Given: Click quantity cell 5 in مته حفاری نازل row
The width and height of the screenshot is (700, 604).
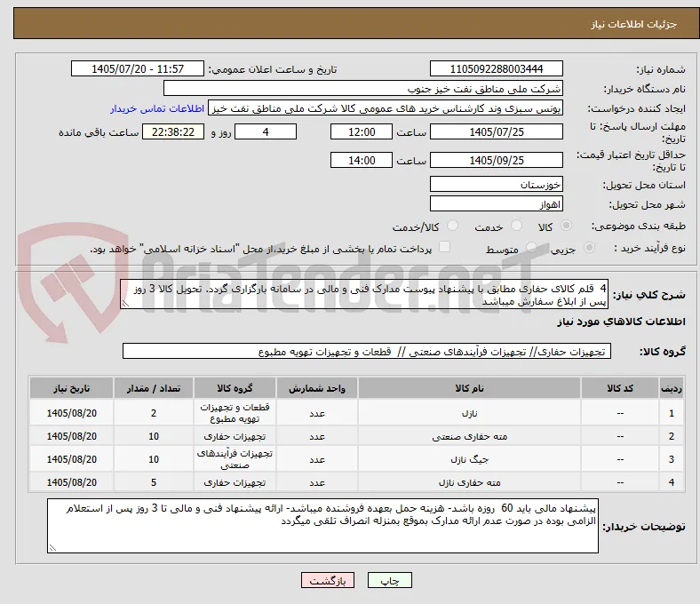Looking at the screenshot, I should (x=154, y=482).
